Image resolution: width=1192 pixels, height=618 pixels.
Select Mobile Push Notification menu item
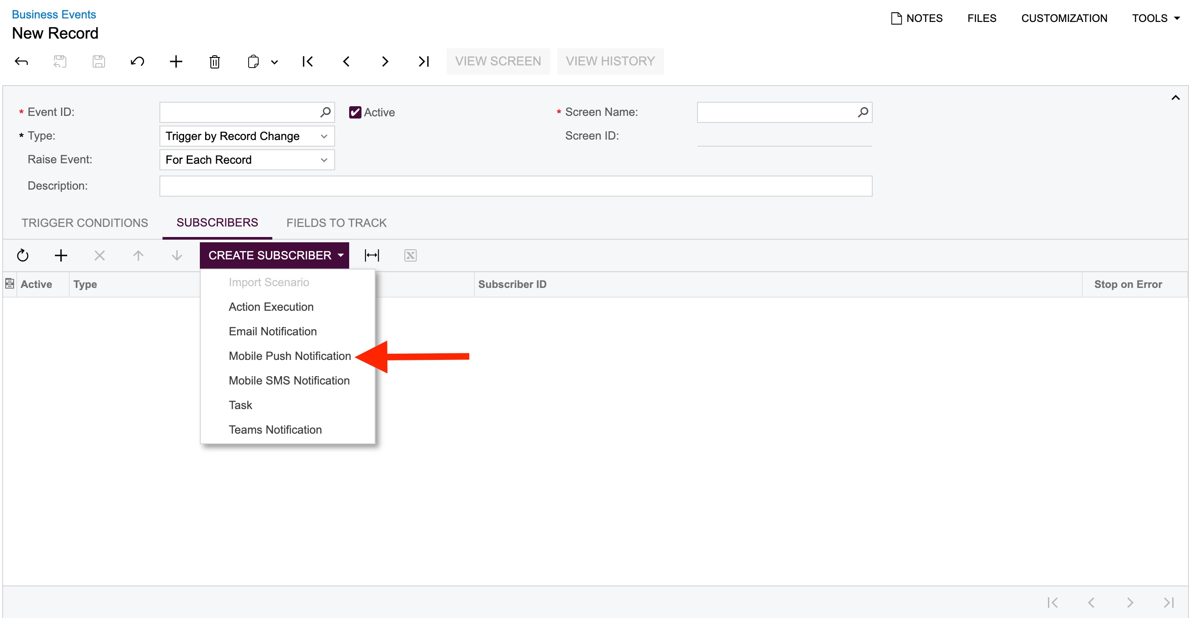[x=290, y=356]
